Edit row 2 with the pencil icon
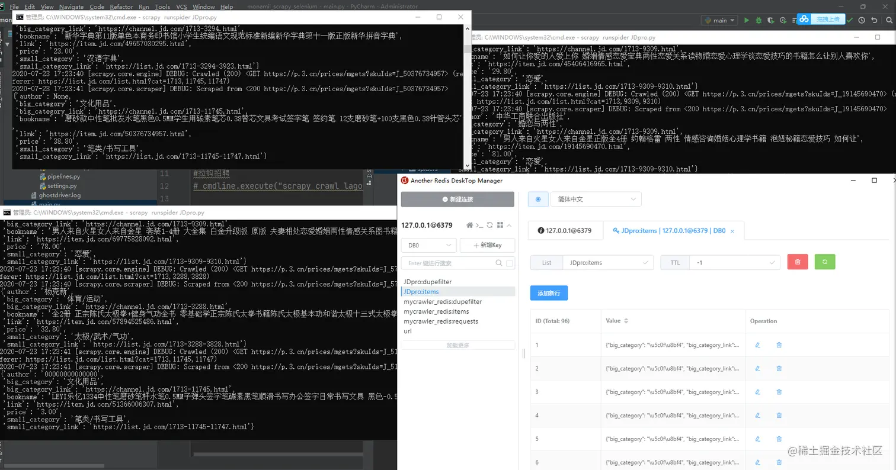The image size is (896, 470). (x=757, y=368)
